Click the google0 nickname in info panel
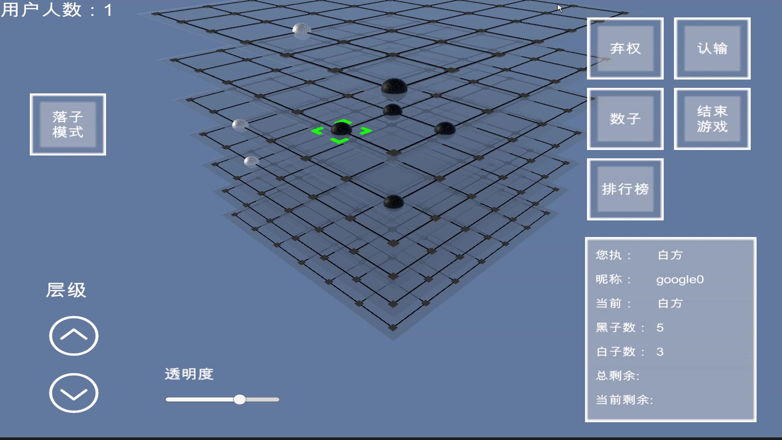The image size is (782, 440). [680, 279]
